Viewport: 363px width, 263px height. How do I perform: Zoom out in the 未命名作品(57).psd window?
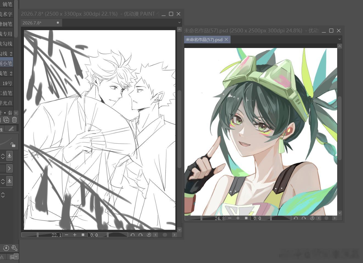(x=230, y=218)
